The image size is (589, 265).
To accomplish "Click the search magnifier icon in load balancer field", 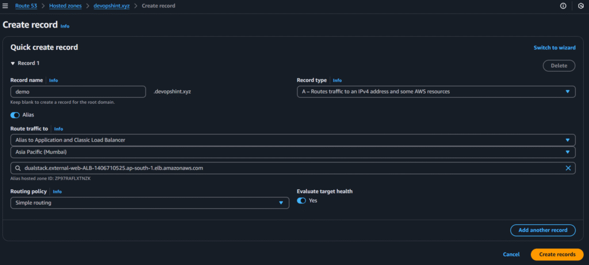I will 18,168.
